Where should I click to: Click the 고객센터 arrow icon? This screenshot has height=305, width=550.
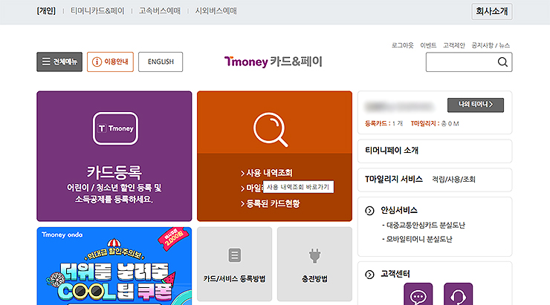pyautogui.click(x=369, y=274)
